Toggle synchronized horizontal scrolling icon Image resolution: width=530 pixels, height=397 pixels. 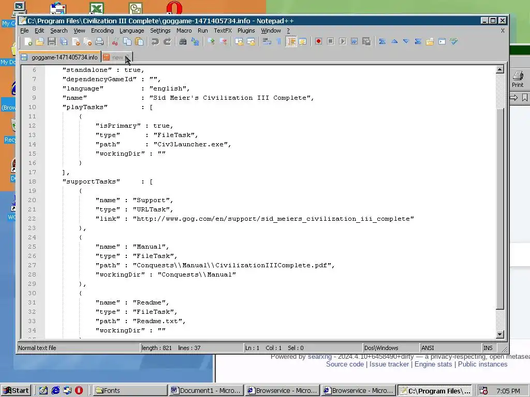[x=251, y=41]
